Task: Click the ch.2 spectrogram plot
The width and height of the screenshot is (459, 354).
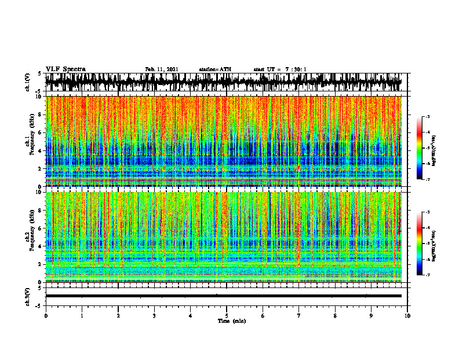Action: [x=223, y=237]
